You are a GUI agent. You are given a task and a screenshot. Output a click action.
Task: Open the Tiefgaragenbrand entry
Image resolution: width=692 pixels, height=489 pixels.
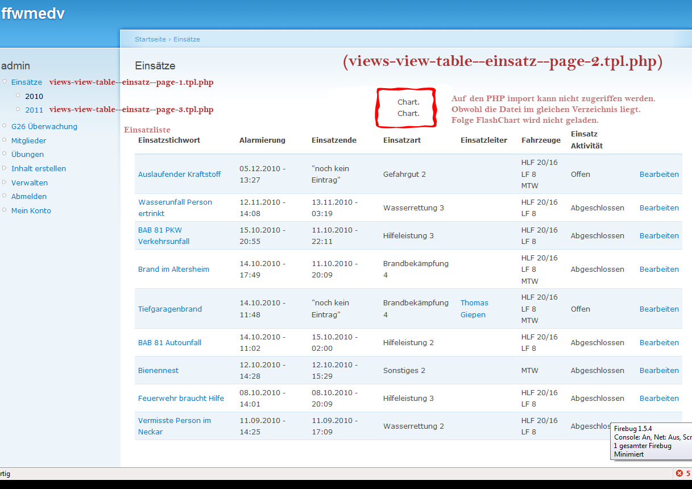170,309
